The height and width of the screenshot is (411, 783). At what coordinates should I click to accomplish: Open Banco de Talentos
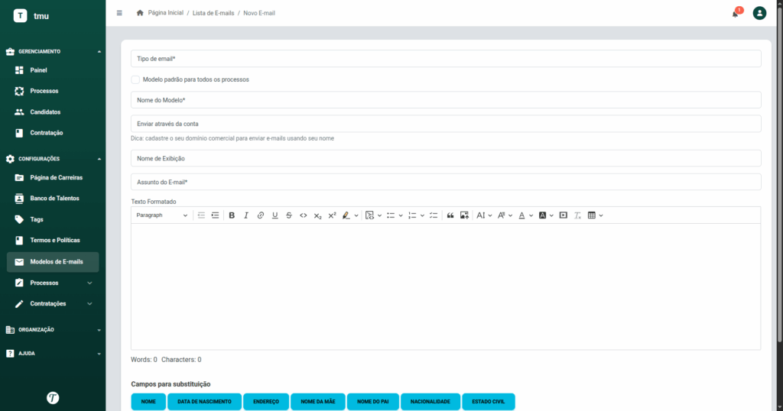point(53,199)
